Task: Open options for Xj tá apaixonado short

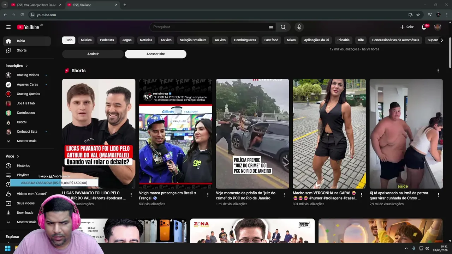Action: tap(439, 195)
